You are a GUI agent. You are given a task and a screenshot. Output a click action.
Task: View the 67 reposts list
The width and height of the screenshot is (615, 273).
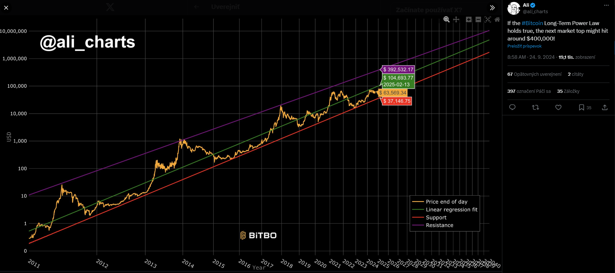click(534, 74)
